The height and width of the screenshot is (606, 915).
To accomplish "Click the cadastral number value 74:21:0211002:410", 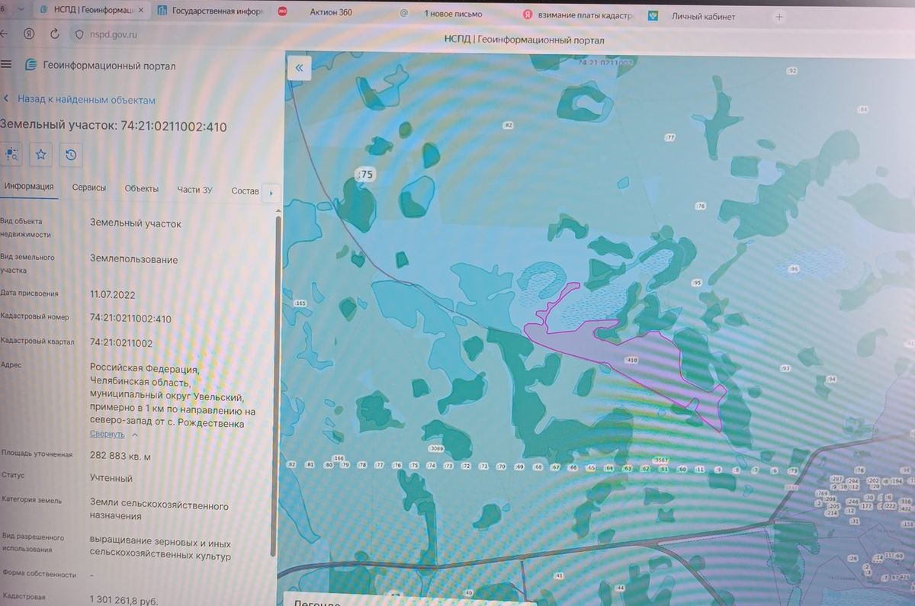I will 130,318.
